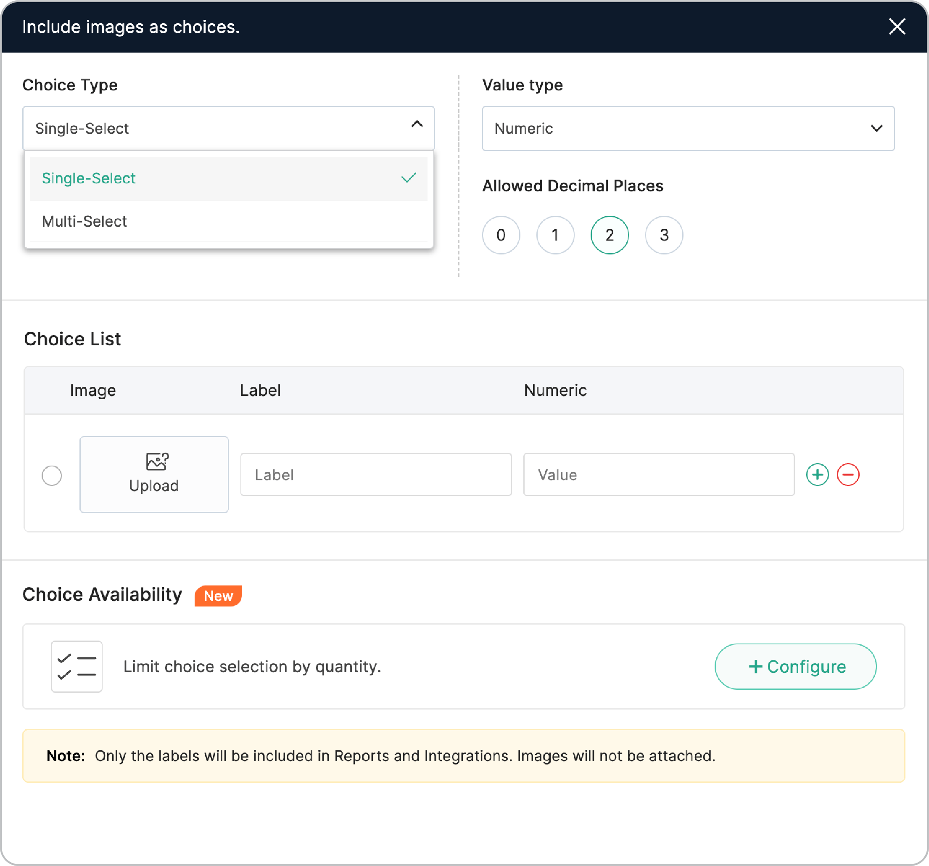Open the Value type Numeric dropdown

click(687, 129)
